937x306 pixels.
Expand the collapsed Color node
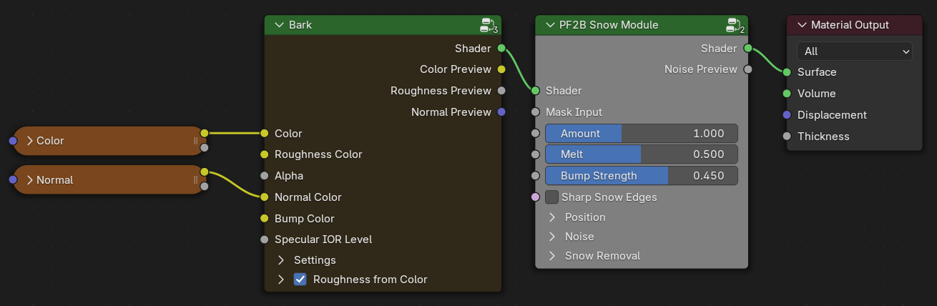(x=30, y=141)
